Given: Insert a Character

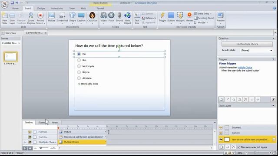Looking at the screenshot, I should click(x=93, y=18).
